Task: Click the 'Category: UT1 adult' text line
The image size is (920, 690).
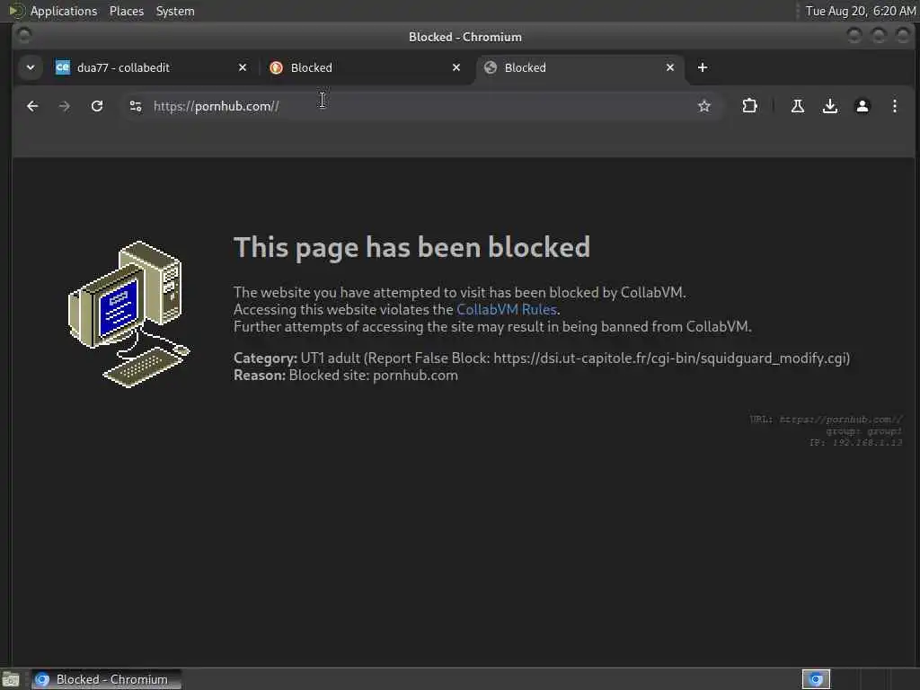Action: [x=542, y=358]
